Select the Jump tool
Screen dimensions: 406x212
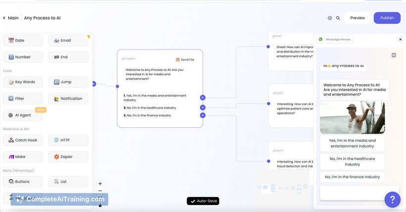pyautogui.click(x=68, y=82)
